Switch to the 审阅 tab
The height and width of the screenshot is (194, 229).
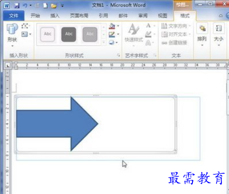pyautogui.click(x=143, y=16)
